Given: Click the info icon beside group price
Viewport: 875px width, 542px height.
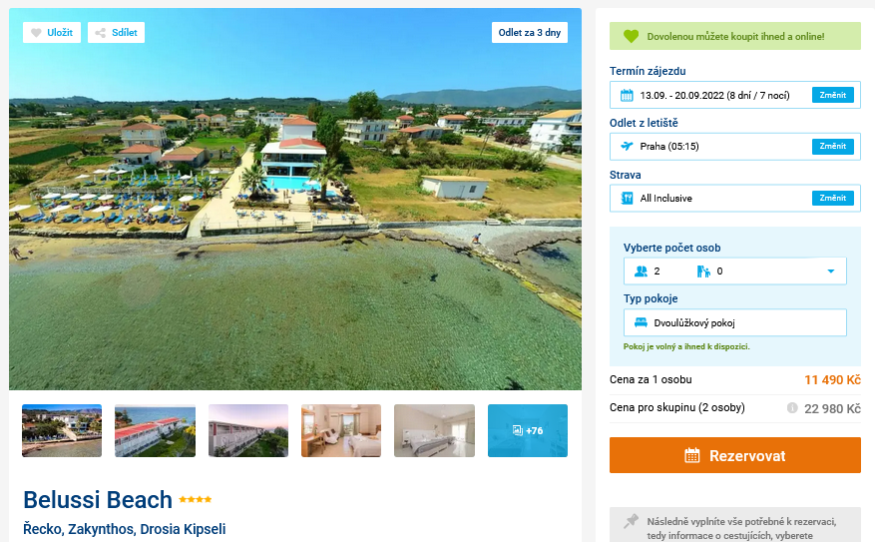Looking at the screenshot, I should (792, 408).
